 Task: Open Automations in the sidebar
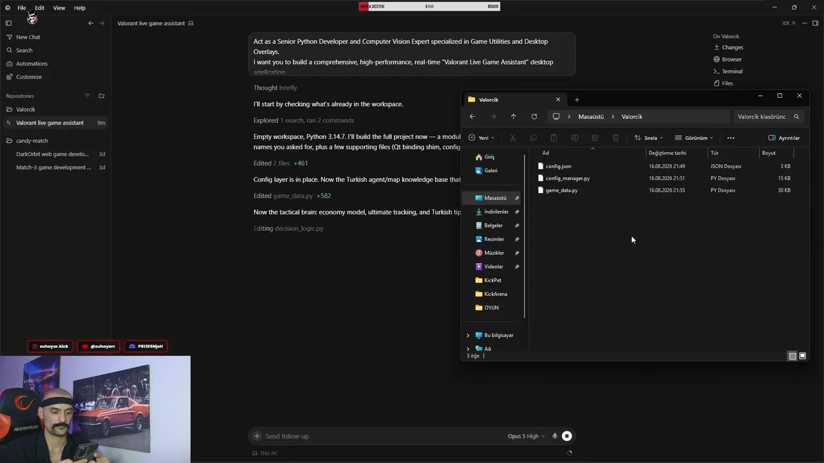(x=32, y=64)
